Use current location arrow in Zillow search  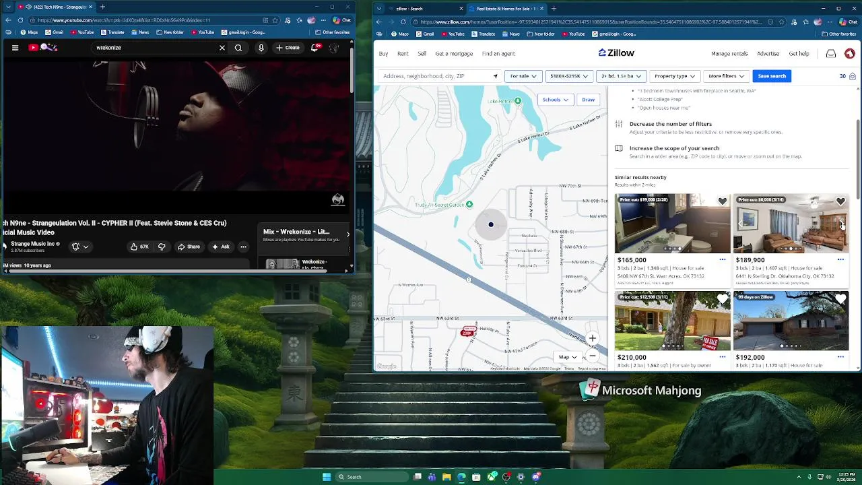click(x=496, y=76)
